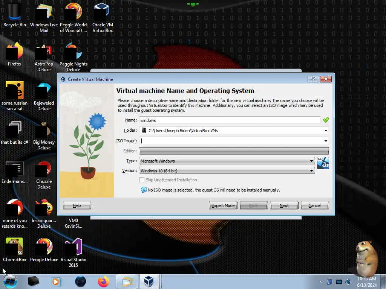Click the hamster mascot on desktop
This screenshot has width=386, height=289.
366,258
